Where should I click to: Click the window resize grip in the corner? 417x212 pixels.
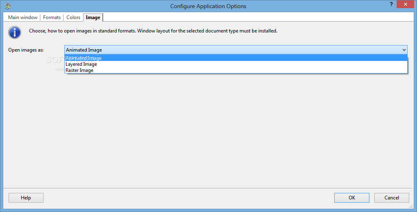pyautogui.click(x=410, y=206)
